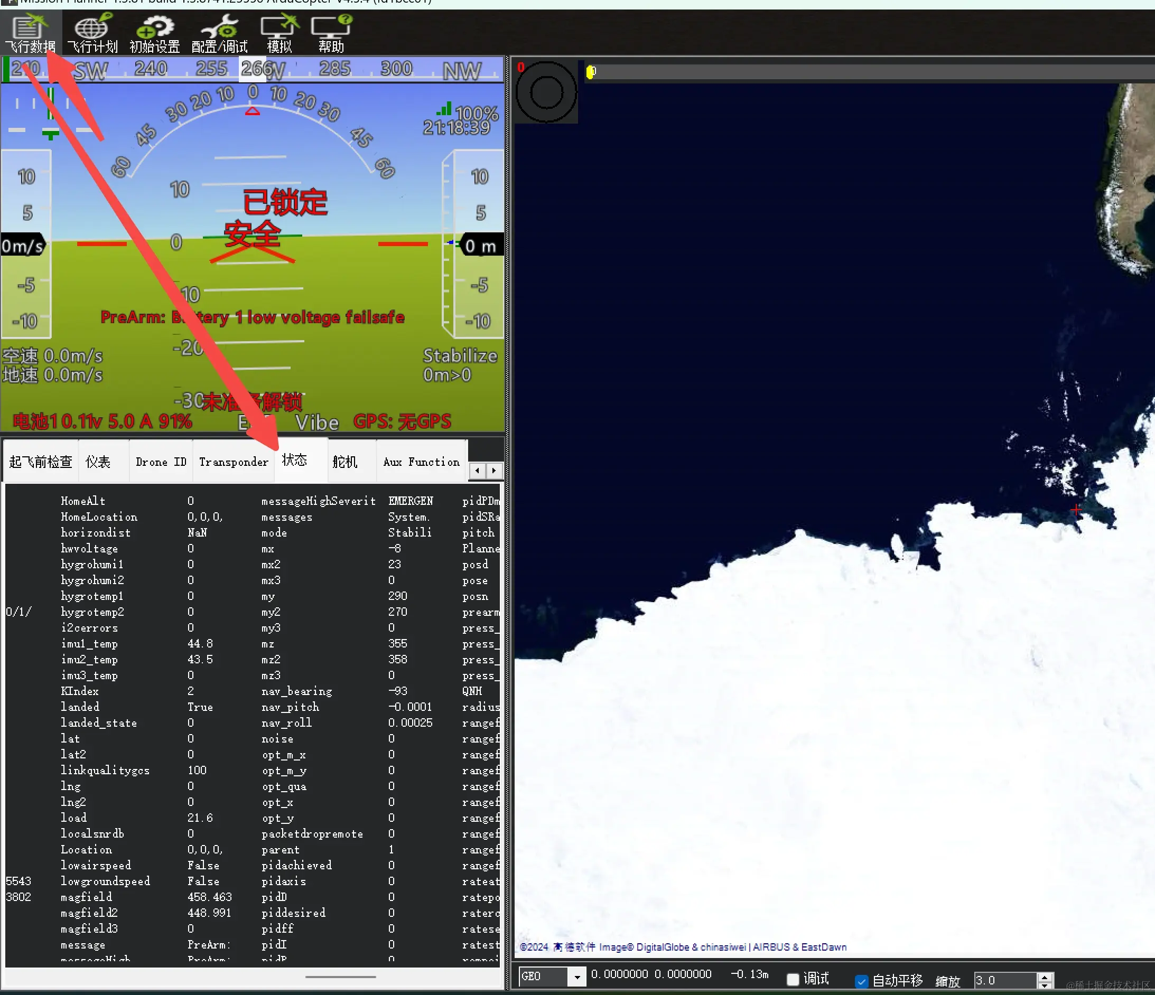Open the 飞行计划 flight plan icon
Viewport: 1155px width, 995px height.
(92, 33)
